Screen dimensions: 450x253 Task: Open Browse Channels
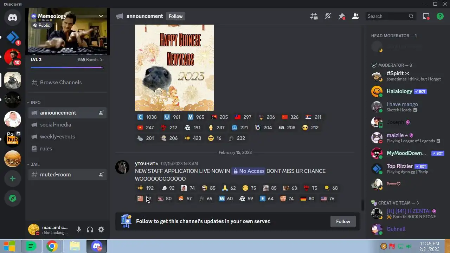click(67, 83)
